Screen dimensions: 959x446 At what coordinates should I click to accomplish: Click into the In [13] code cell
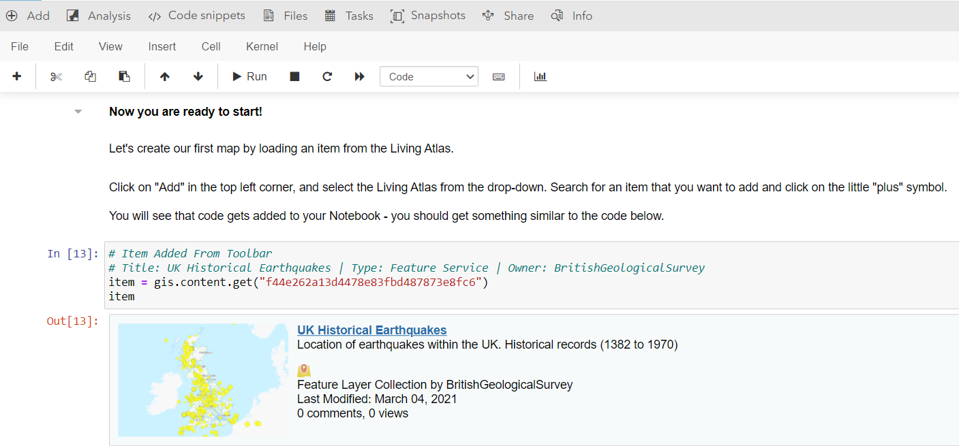point(532,275)
